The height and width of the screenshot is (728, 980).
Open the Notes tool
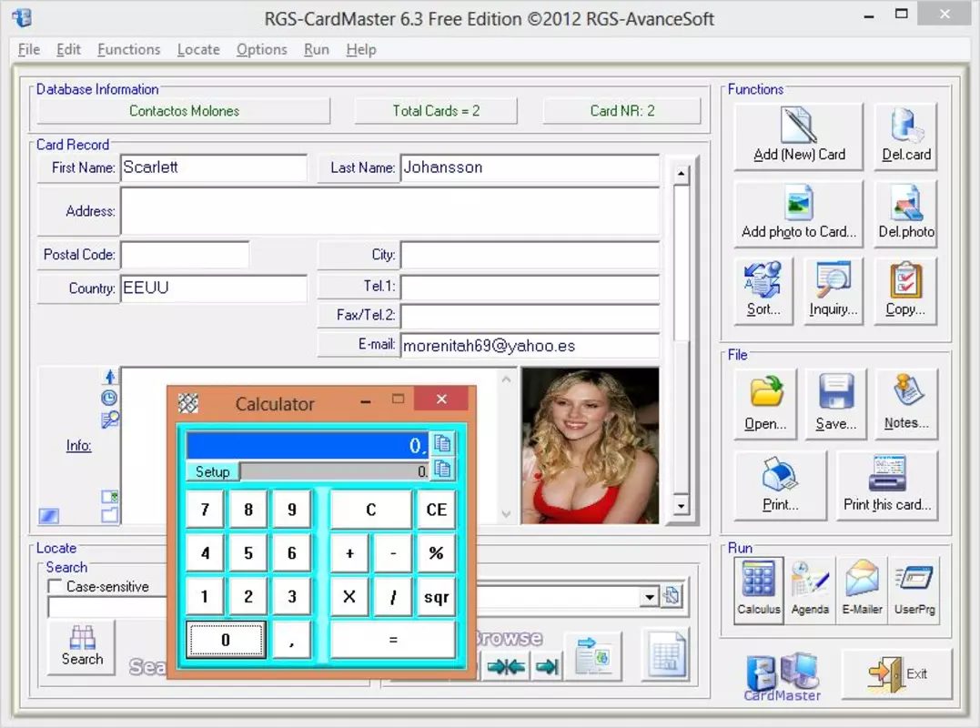coord(906,404)
